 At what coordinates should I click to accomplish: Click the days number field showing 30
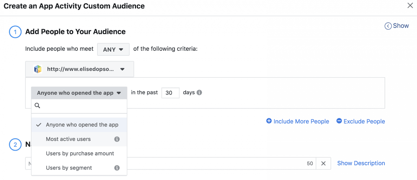tap(170, 93)
